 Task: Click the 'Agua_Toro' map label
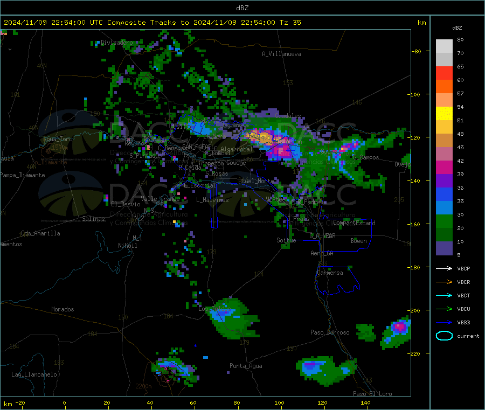coord(58,139)
